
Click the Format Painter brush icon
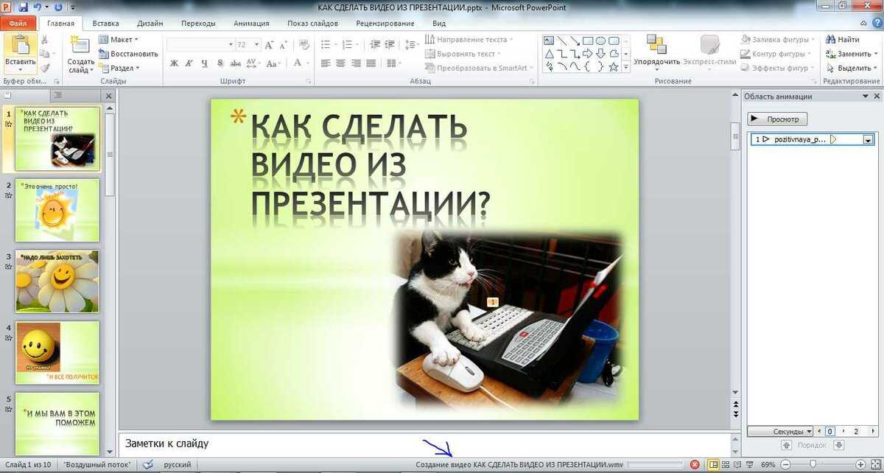click(x=45, y=67)
